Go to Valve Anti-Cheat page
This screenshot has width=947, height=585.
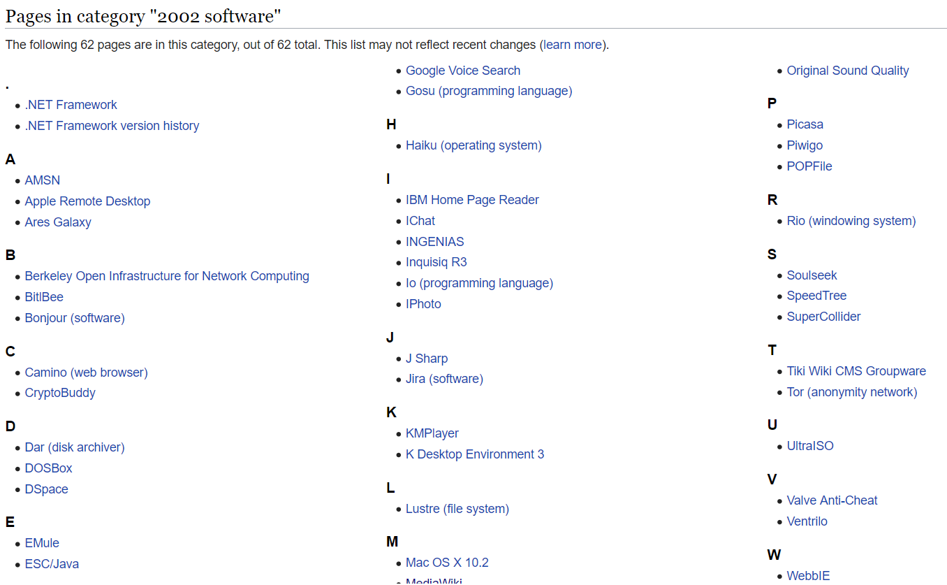point(832,500)
